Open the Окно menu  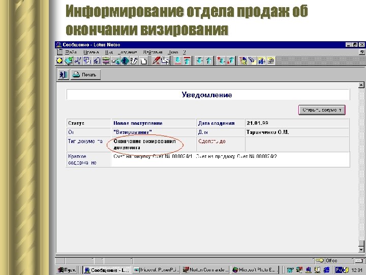click(x=173, y=52)
